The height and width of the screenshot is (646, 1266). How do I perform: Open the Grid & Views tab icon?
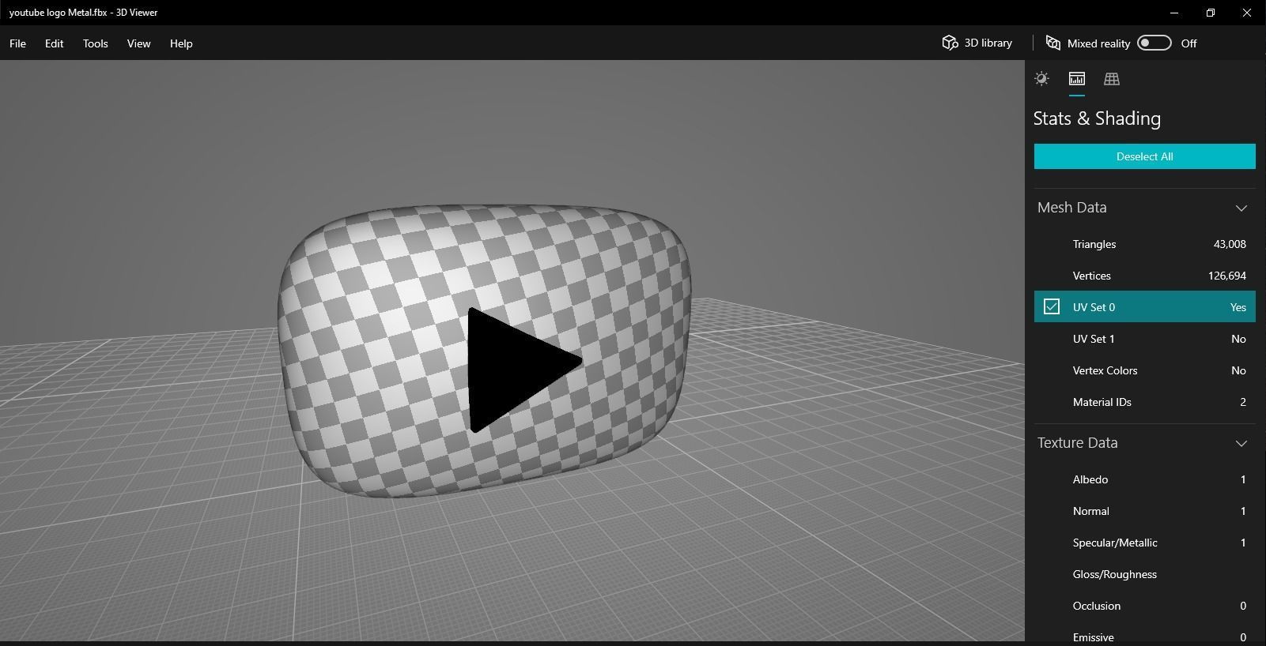click(x=1111, y=78)
